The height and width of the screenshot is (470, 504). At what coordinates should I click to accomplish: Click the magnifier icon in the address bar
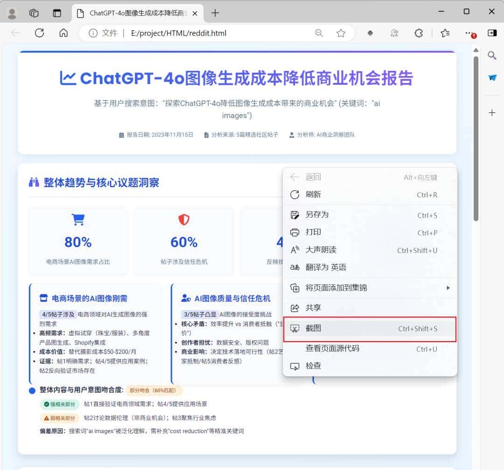point(319,33)
